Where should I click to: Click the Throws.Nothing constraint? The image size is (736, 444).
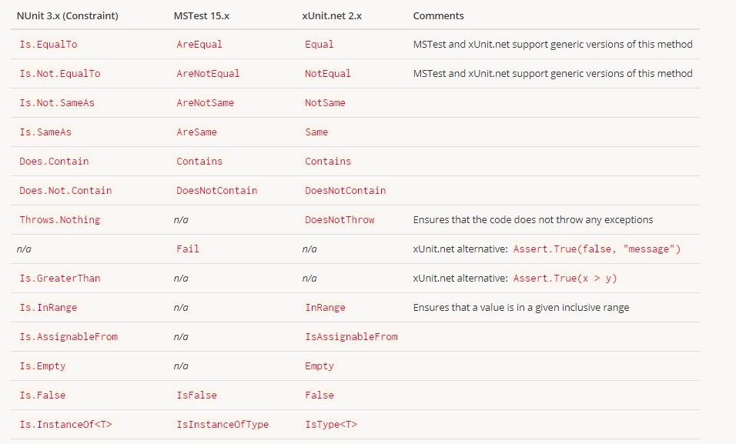60,220
